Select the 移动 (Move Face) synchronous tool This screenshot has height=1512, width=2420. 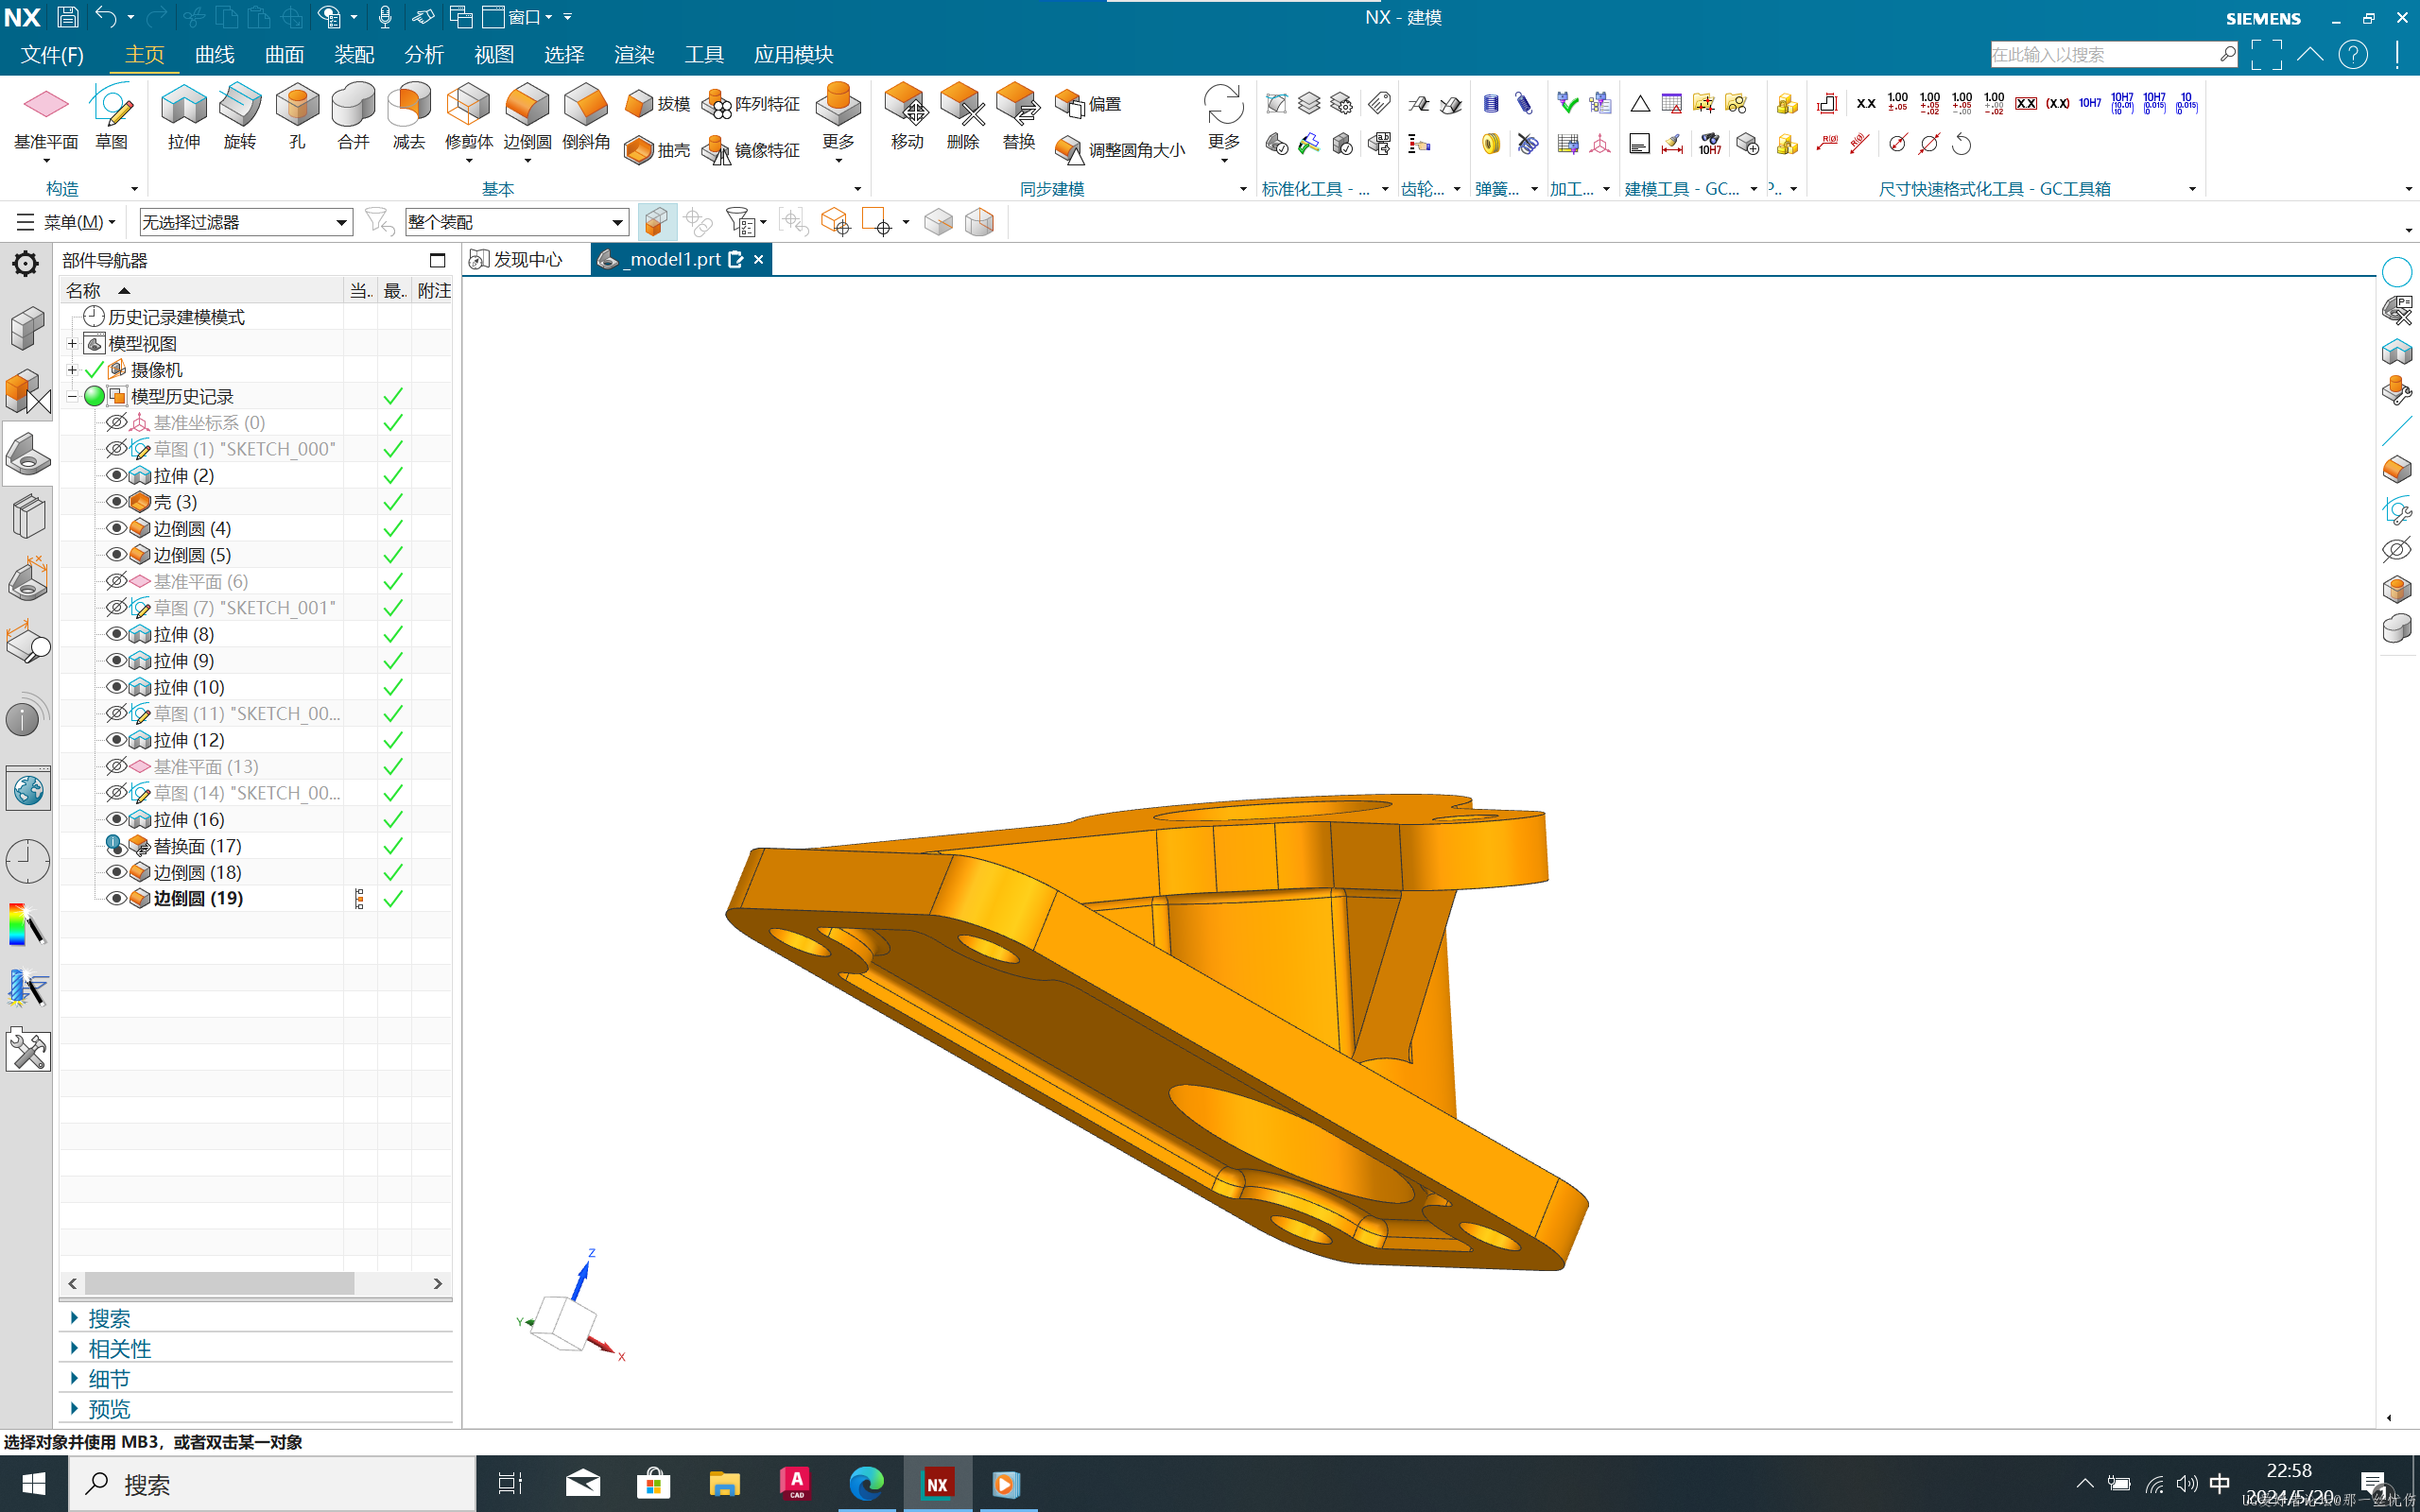[x=907, y=117]
